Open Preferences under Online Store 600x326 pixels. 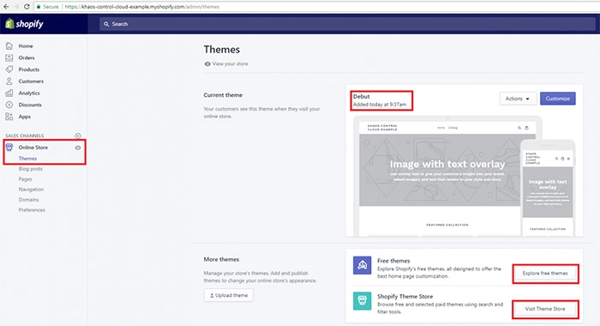(x=32, y=210)
